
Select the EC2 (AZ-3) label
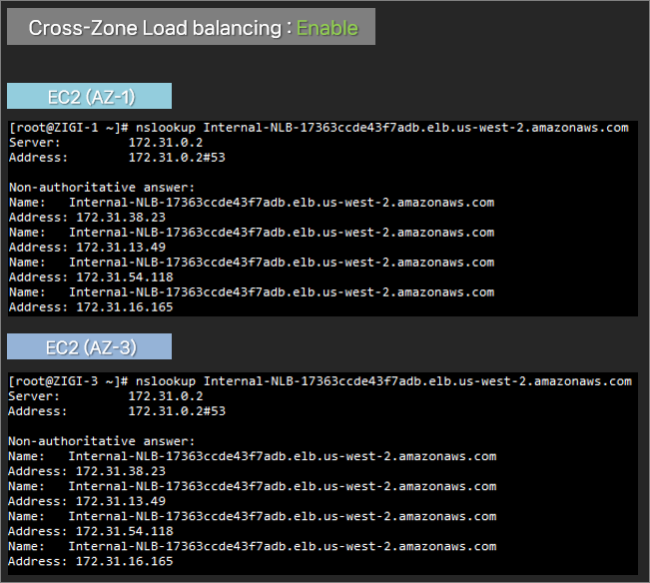pos(89,346)
